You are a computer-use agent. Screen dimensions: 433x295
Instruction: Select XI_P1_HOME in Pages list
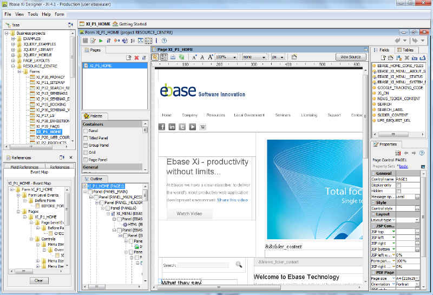tap(115, 65)
